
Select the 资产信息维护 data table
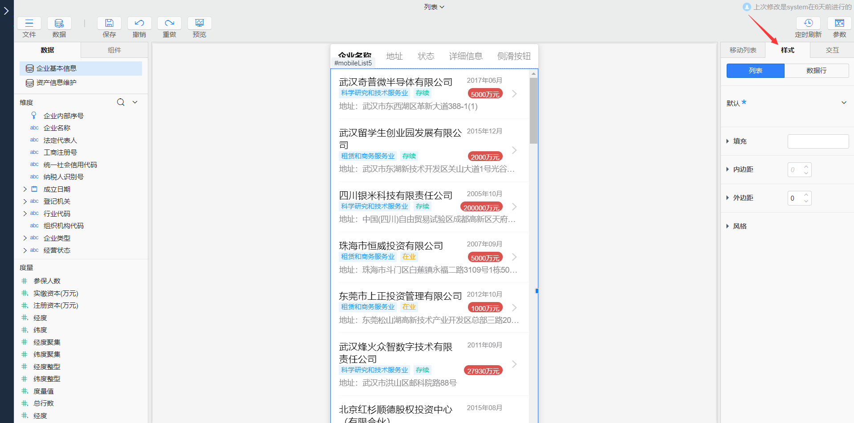coord(57,83)
